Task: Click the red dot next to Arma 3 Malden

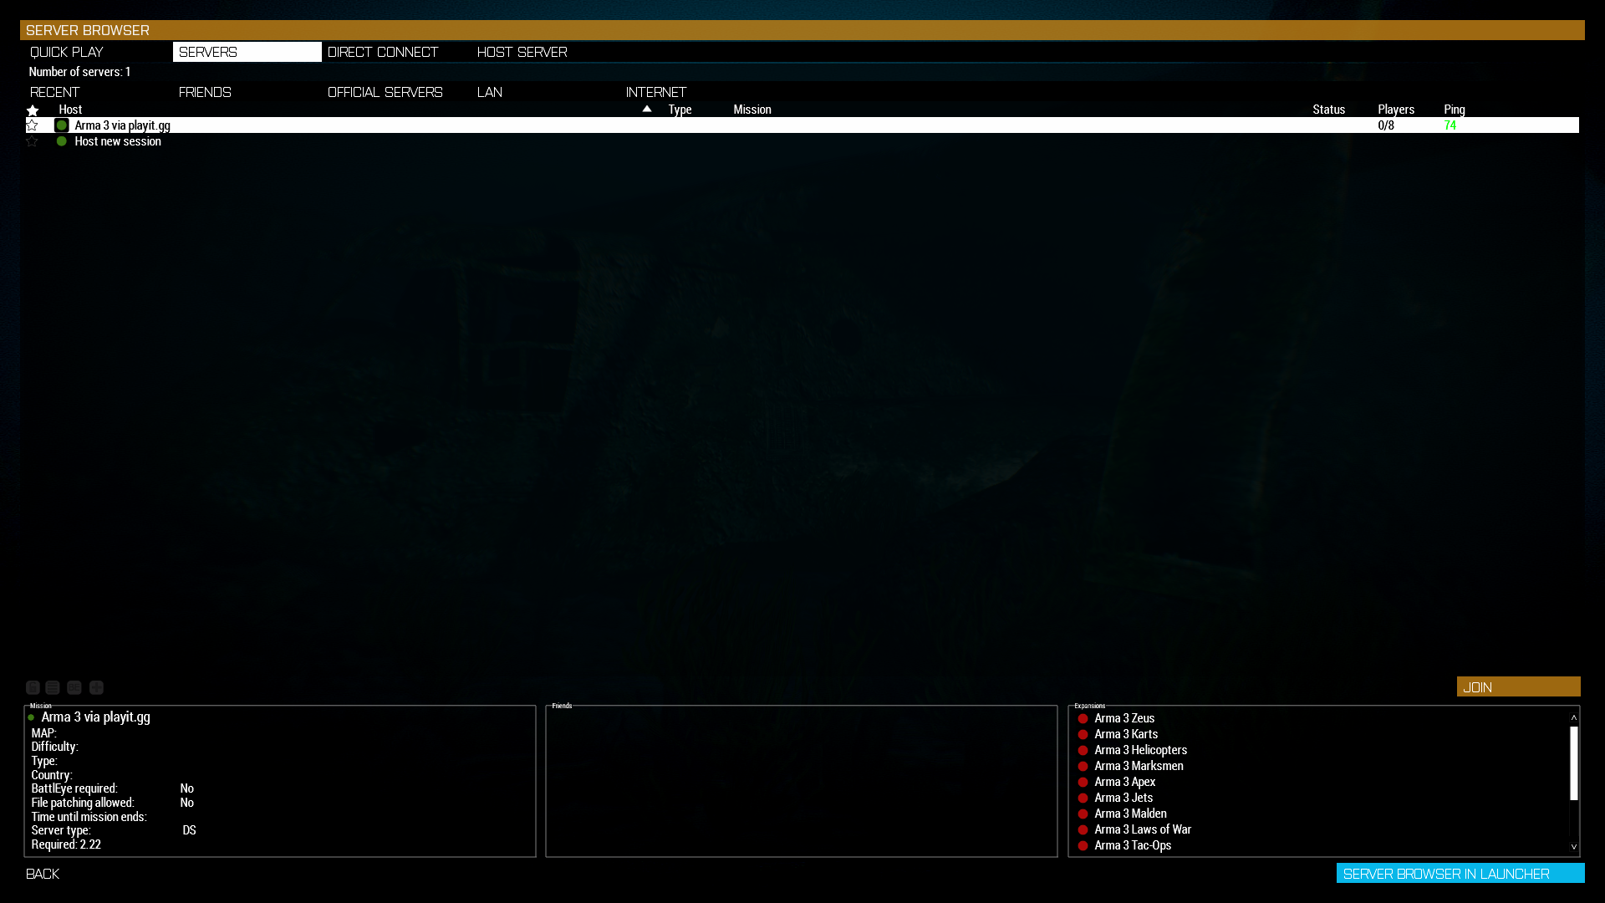Action: (x=1083, y=814)
